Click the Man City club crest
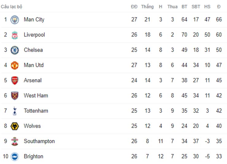The image size is (227, 164). click(14, 20)
